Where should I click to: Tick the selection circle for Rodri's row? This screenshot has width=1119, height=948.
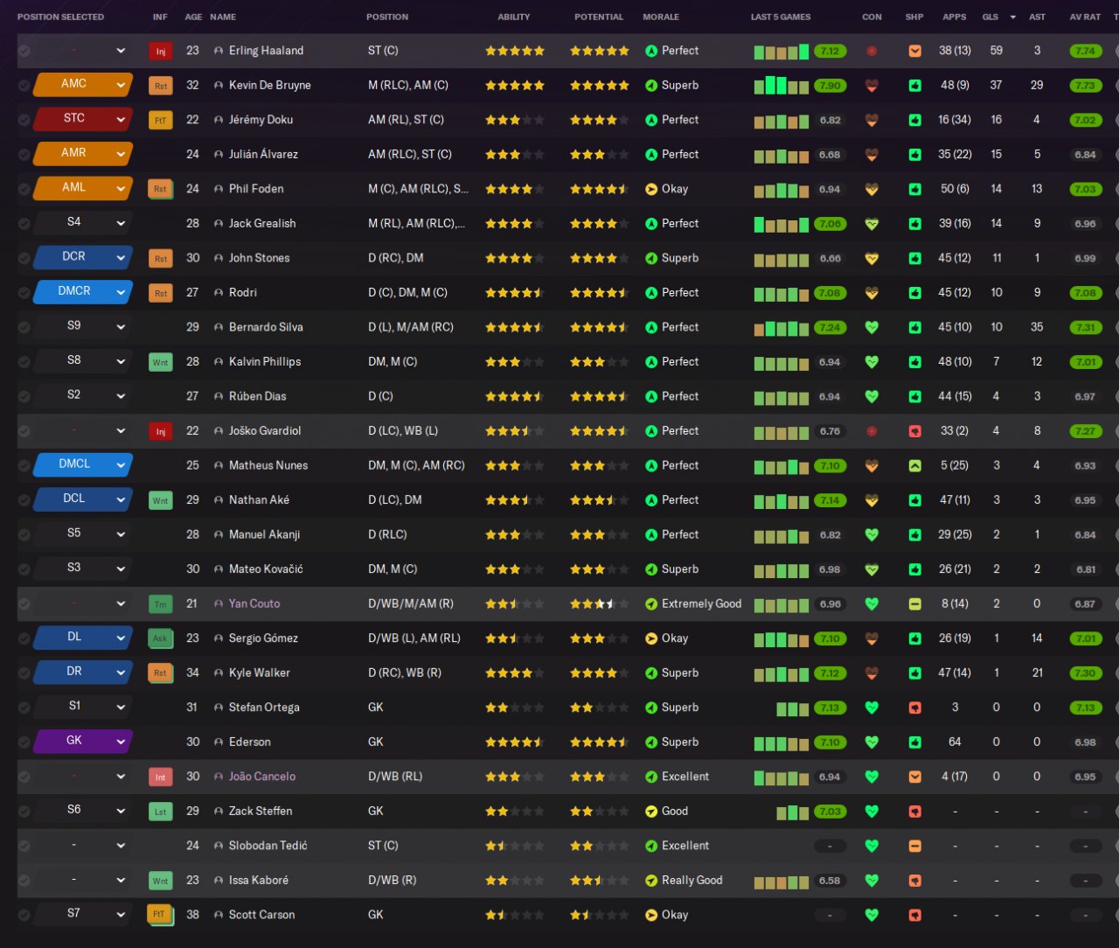point(24,293)
